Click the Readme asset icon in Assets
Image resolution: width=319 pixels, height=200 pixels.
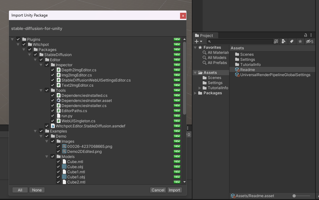point(237,70)
